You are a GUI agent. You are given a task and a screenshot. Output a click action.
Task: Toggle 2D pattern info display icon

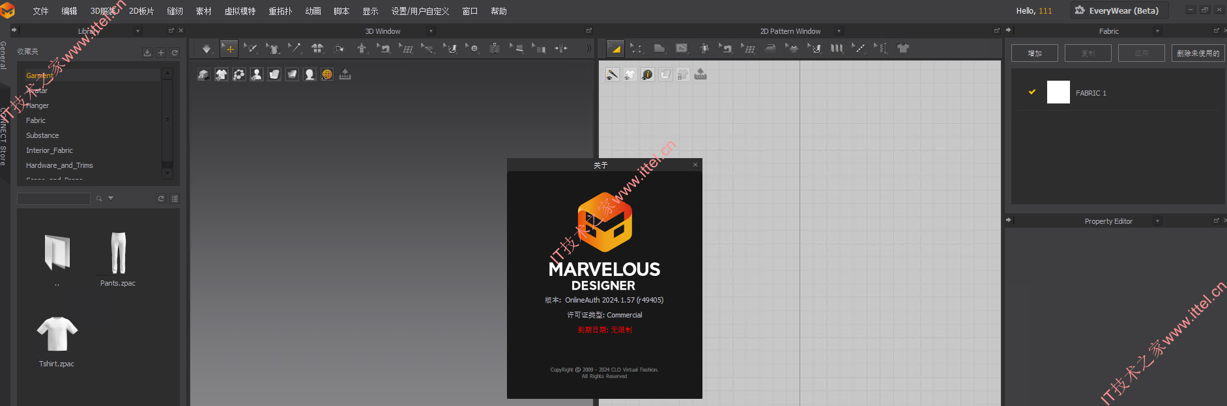point(648,75)
